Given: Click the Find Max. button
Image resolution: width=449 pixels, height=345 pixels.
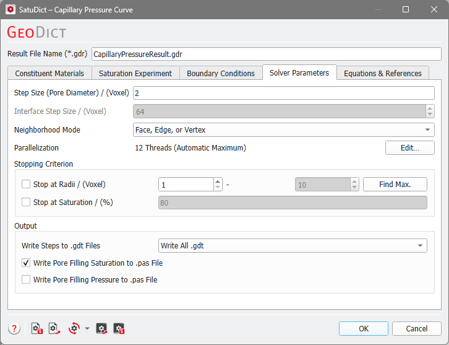Looking at the screenshot, I should 395,185.
